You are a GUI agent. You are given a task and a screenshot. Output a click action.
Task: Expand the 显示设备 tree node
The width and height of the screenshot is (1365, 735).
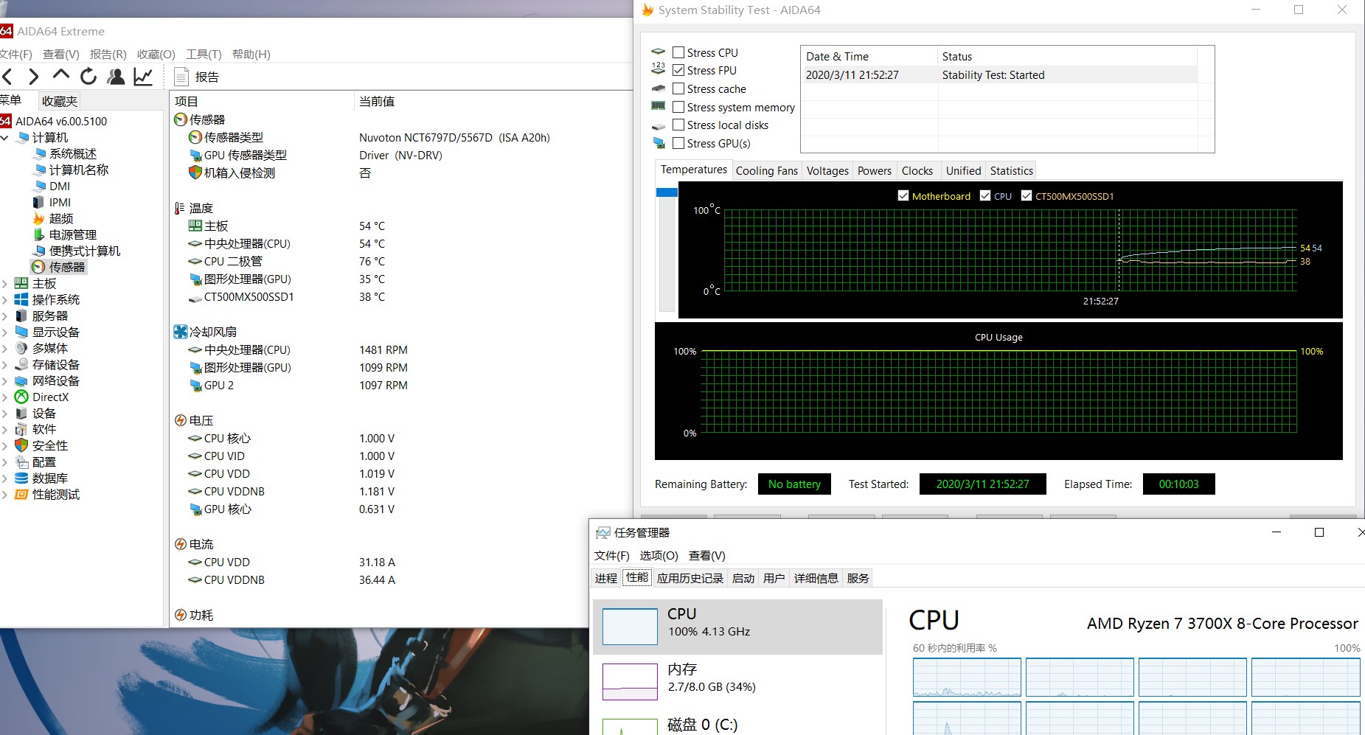point(4,332)
